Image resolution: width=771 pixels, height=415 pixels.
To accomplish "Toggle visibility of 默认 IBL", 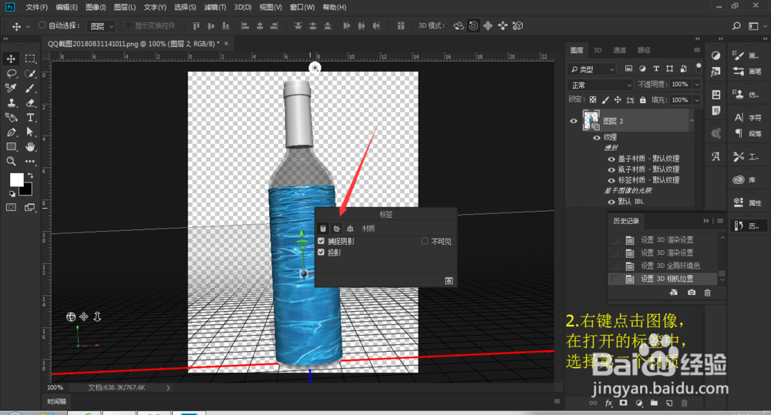I will pyautogui.click(x=611, y=202).
